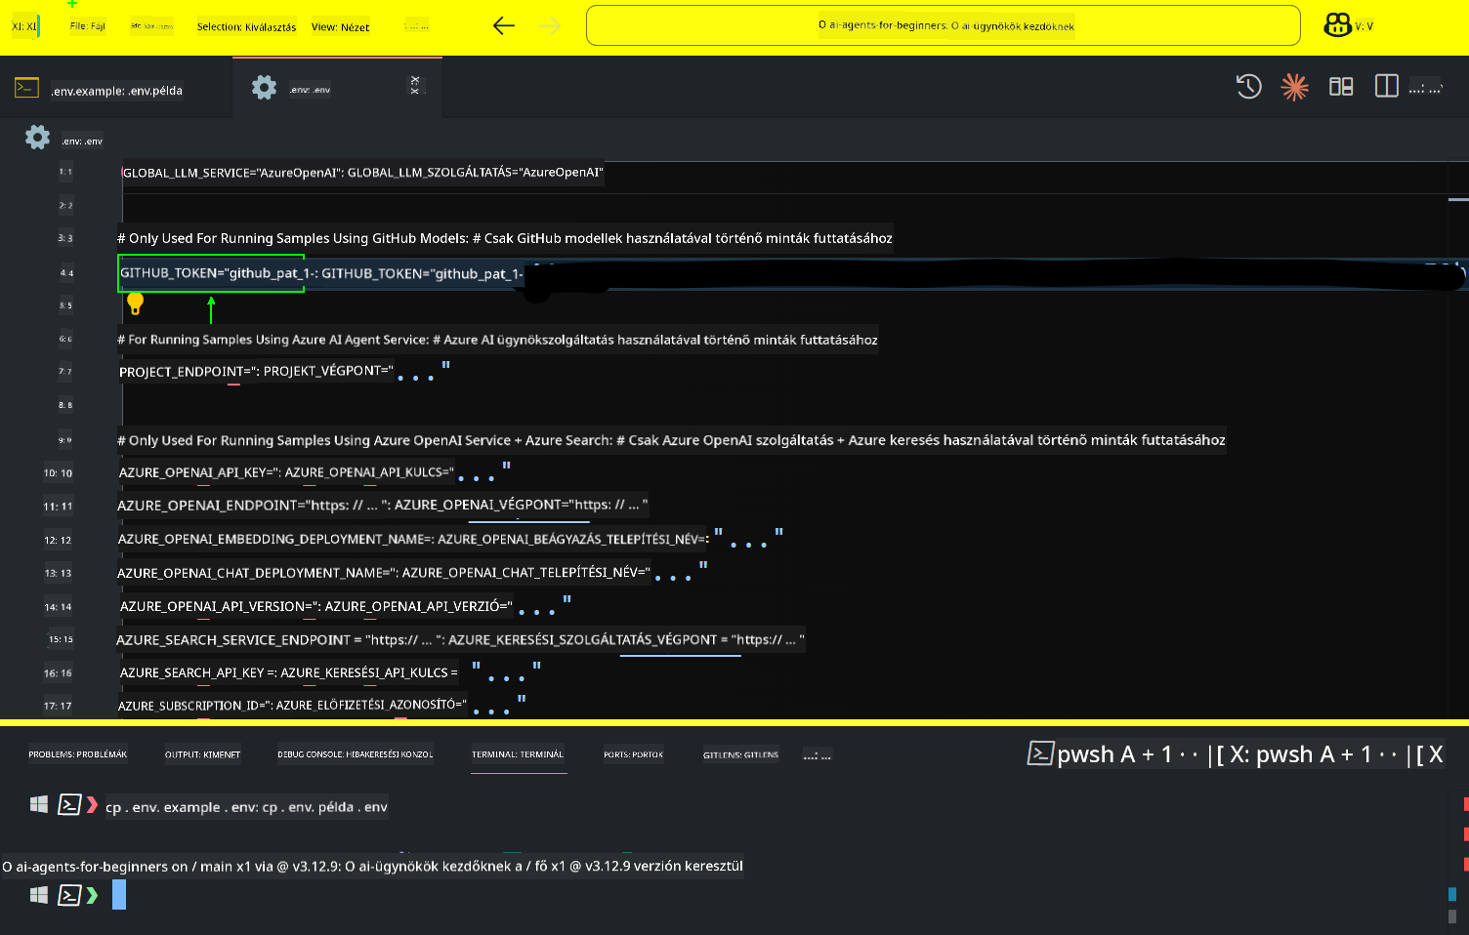Click the VS Code logo in title bar
This screenshot has width=1469, height=935.
pos(24,26)
